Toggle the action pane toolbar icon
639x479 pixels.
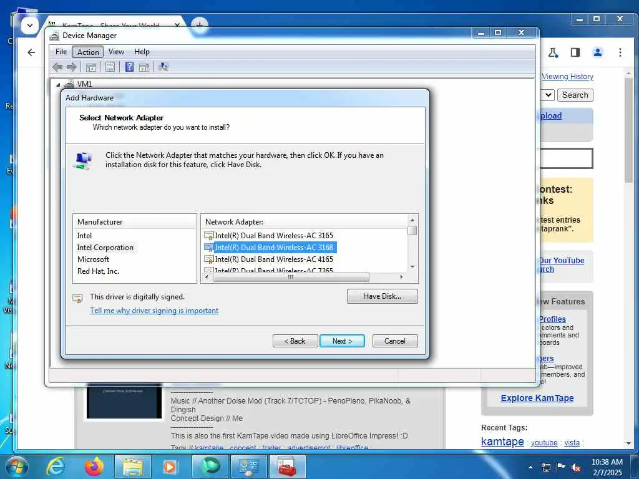[144, 67]
